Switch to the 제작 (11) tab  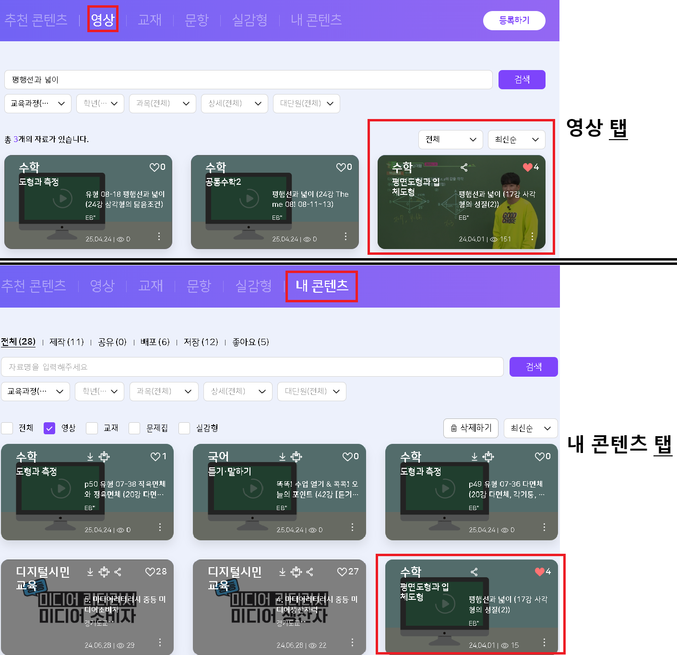pyautogui.click(x=66, y=342)
